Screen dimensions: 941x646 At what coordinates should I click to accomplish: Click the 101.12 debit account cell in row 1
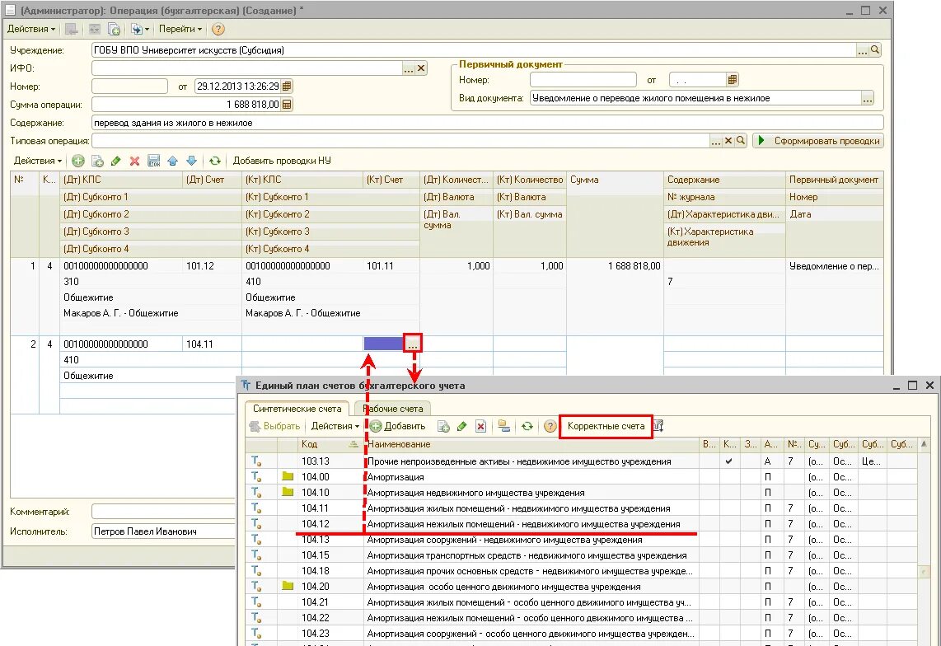212,265
